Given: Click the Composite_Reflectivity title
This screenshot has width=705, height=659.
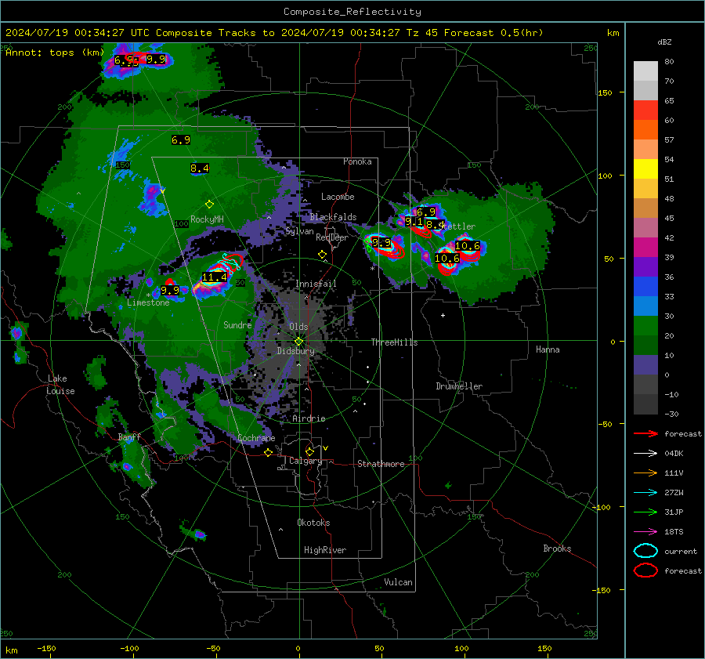Looking at the screenshot, I should point(352,12).
